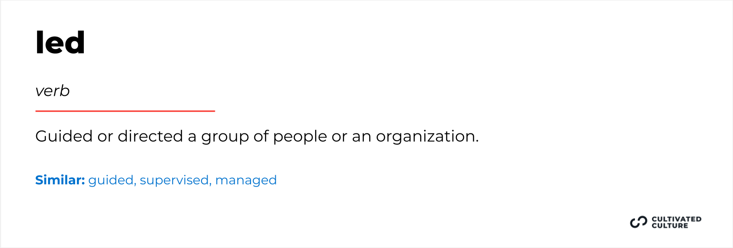Click the Cultivated Culture chain-link logo icon
The height and width of the screenshot is (248, 733).
638,222
